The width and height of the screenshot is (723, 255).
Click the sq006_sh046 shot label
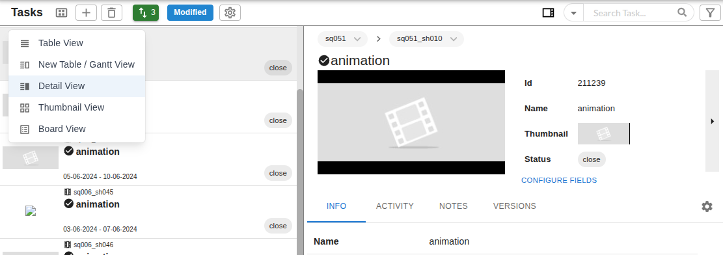pyautogui.click(x=94, y=245)
